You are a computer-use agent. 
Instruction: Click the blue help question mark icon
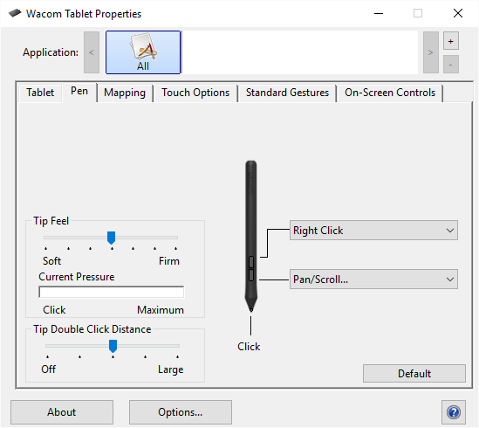tap(454, 411)
